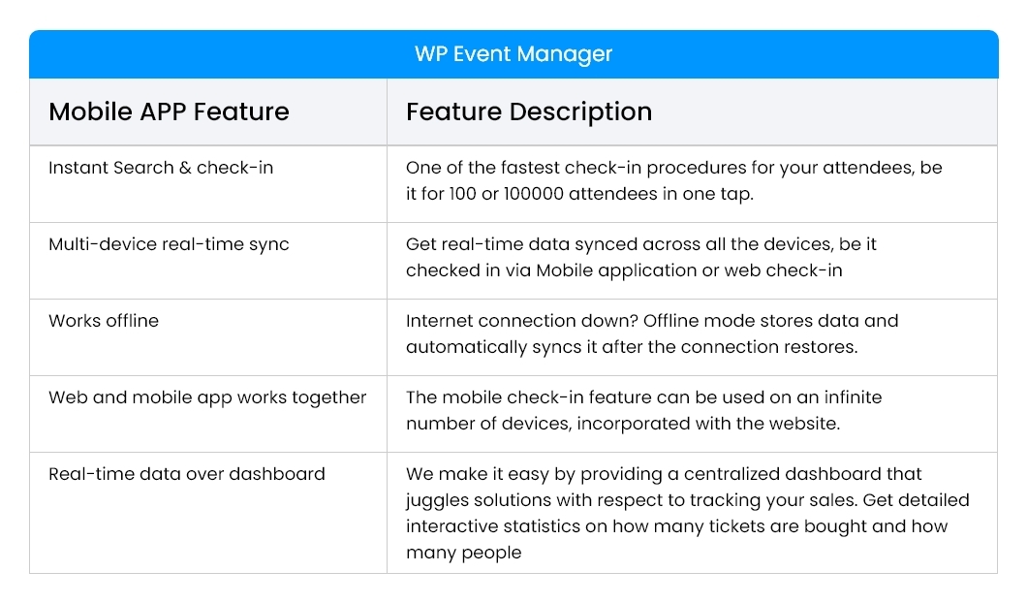
Task: Click the 'interactive statistics' text line
Action: pyautogui.click(x=676, y=525)
